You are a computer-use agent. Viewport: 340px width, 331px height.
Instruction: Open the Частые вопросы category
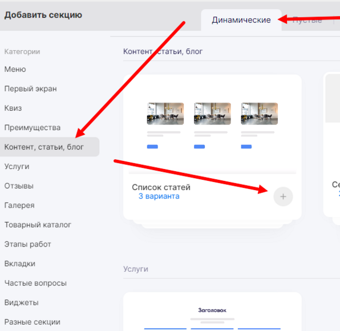35,283
